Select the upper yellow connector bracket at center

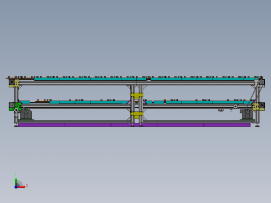pyautogui.click(x=137, y=95)
